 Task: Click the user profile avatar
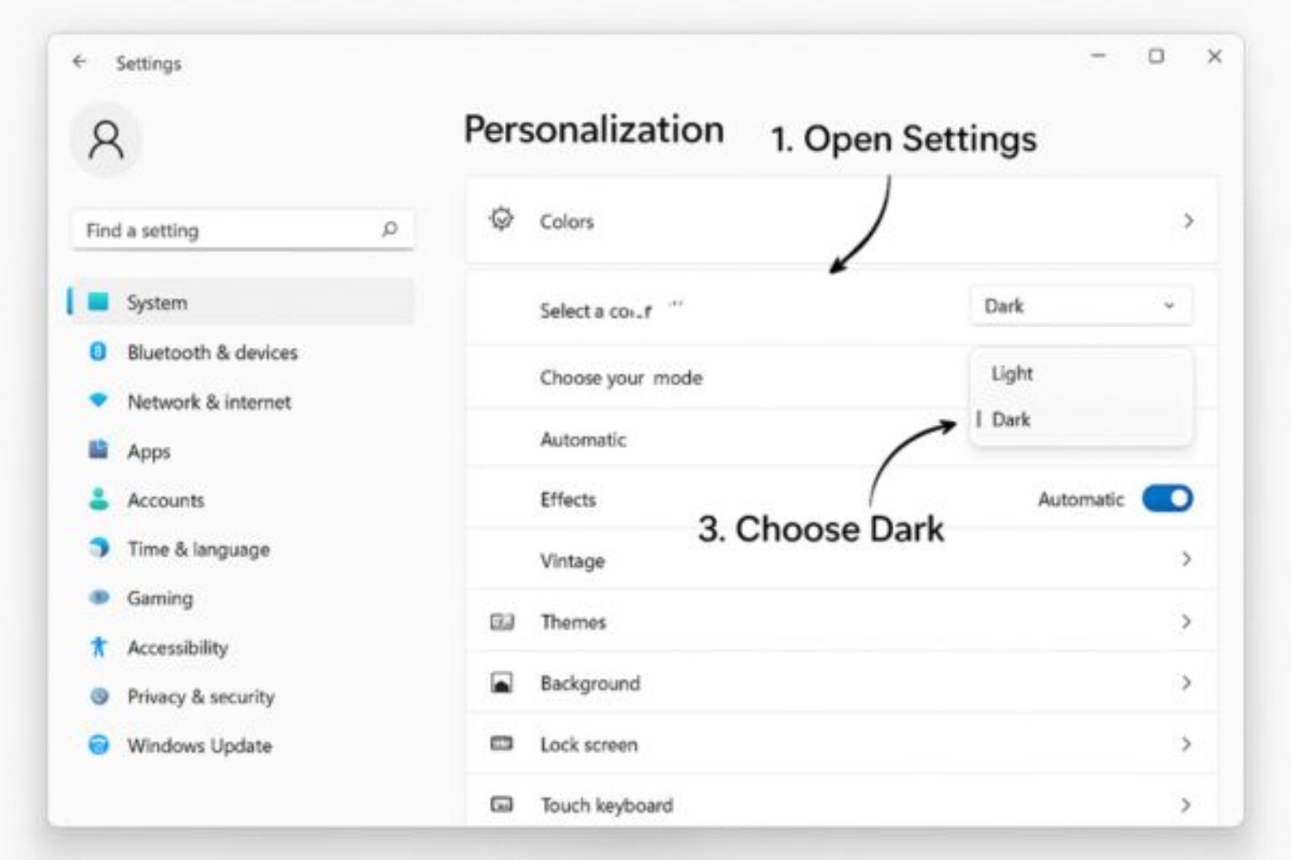[x=106, y=139]
